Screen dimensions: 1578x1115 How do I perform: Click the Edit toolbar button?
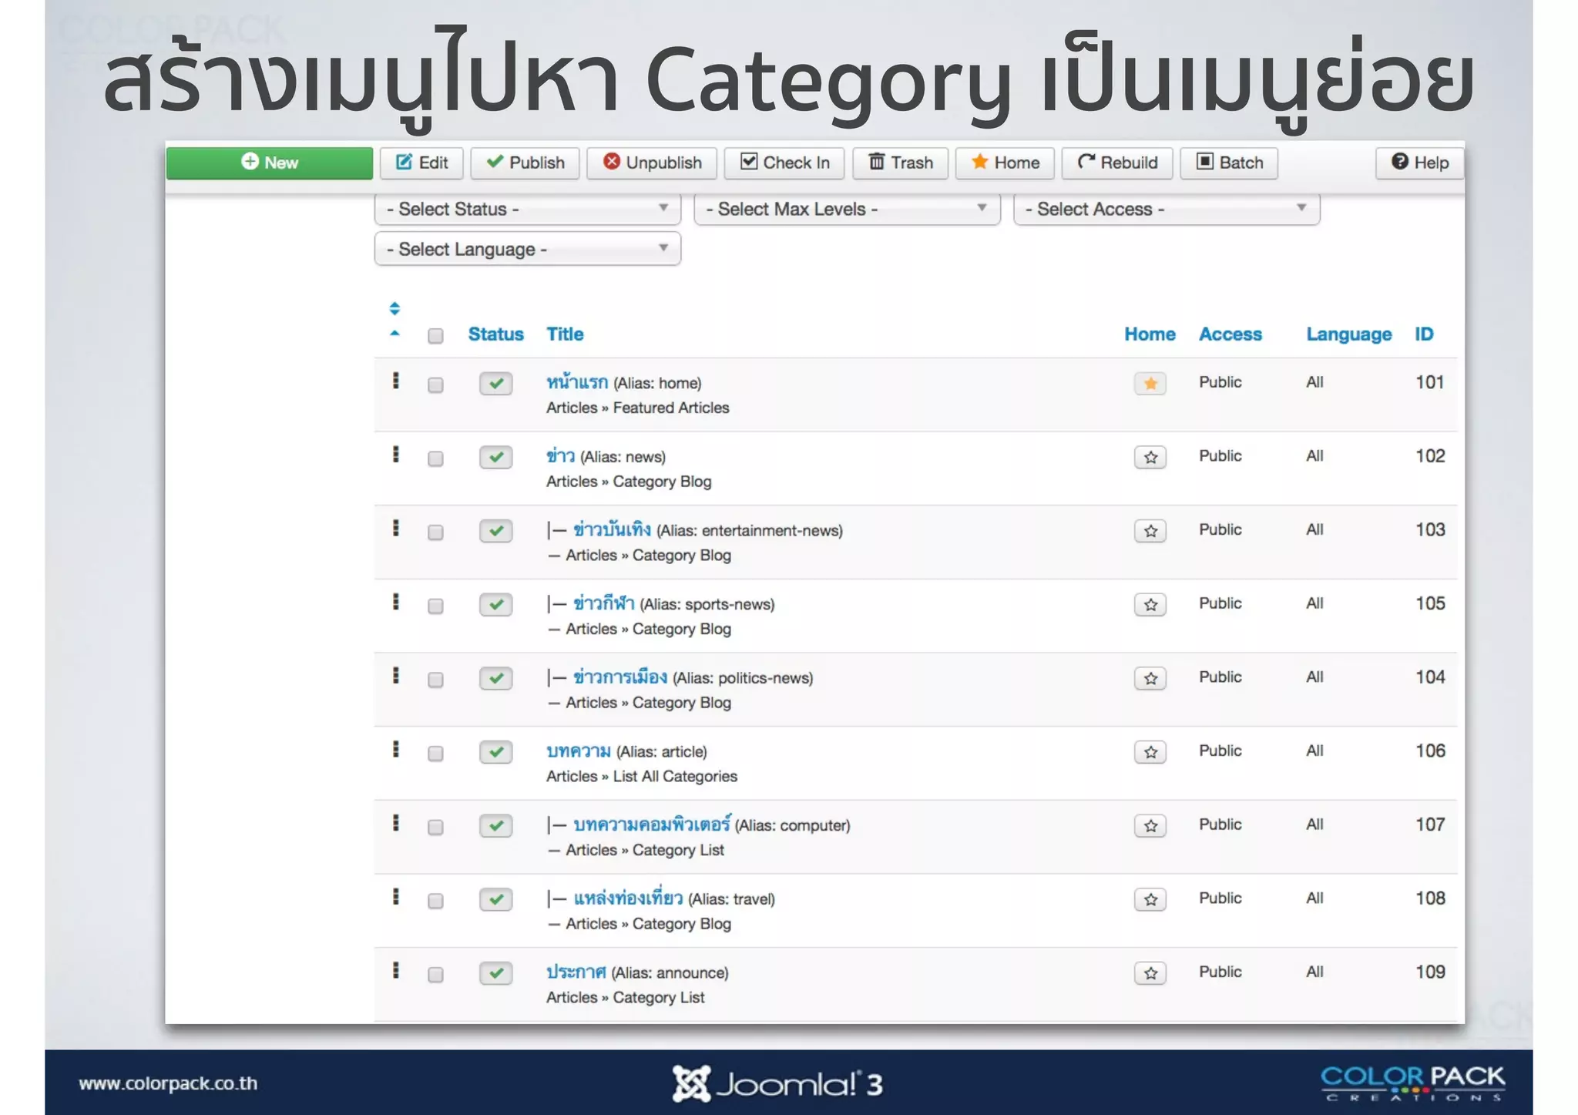tap(421, 163)
